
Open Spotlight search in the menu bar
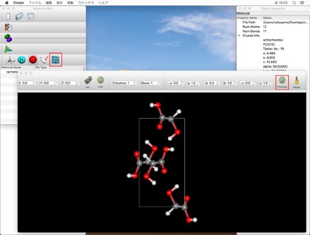(x=294, y=2)
